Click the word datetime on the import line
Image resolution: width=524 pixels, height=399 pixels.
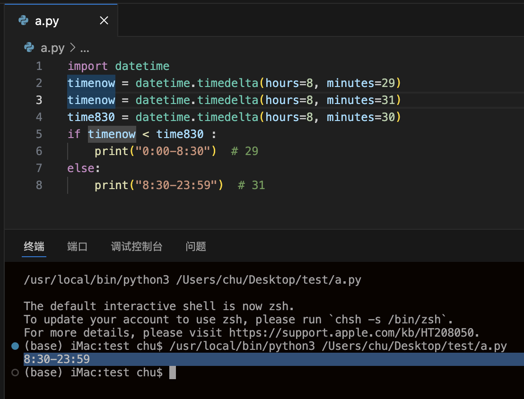(x=142, y=66)
